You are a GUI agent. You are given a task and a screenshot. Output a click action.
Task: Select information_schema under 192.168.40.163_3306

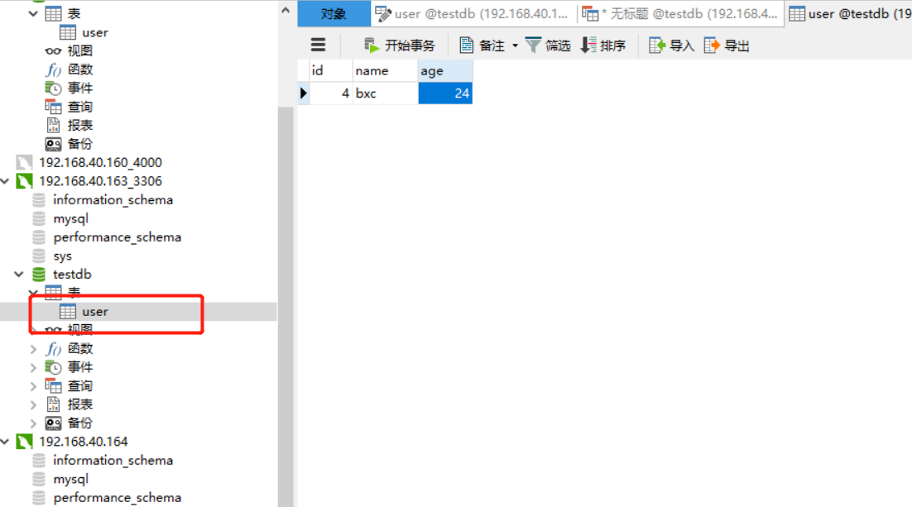pyautogui.click(x=113, y=200)
